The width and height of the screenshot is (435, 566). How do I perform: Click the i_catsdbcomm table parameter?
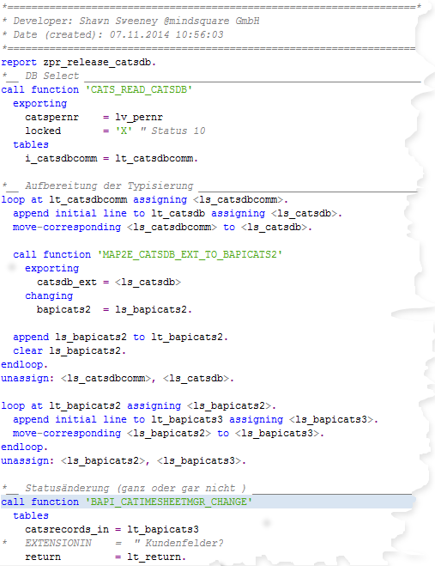61,159
